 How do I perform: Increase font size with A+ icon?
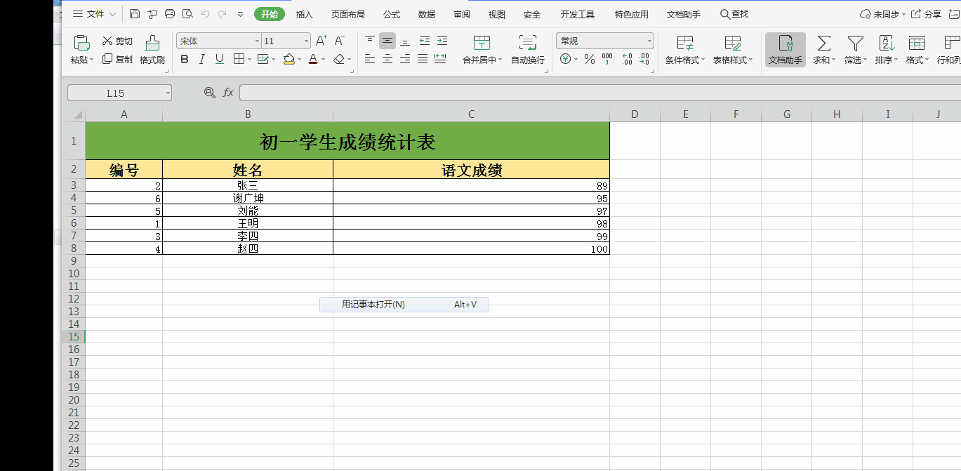321,41
